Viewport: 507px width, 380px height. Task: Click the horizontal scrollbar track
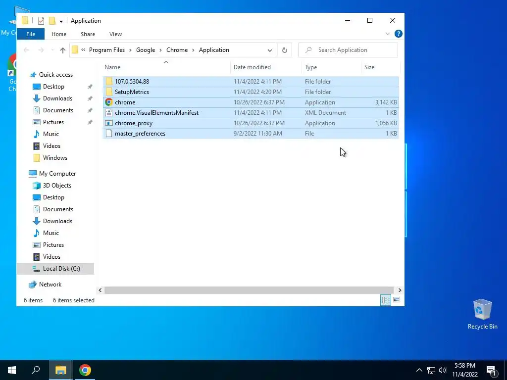[249, 290]
